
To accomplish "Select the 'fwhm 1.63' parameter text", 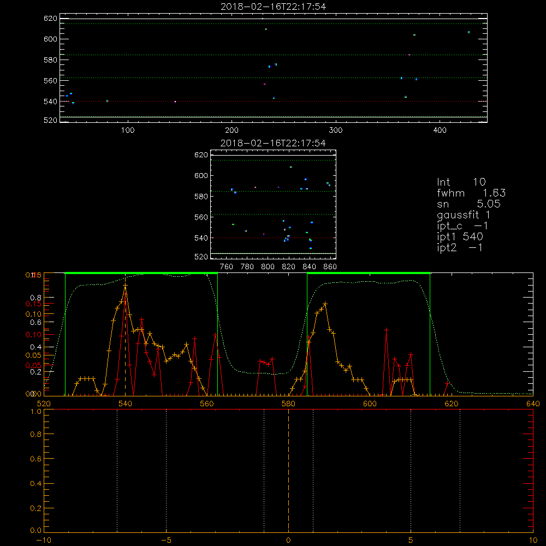I will tap(471, 193).
